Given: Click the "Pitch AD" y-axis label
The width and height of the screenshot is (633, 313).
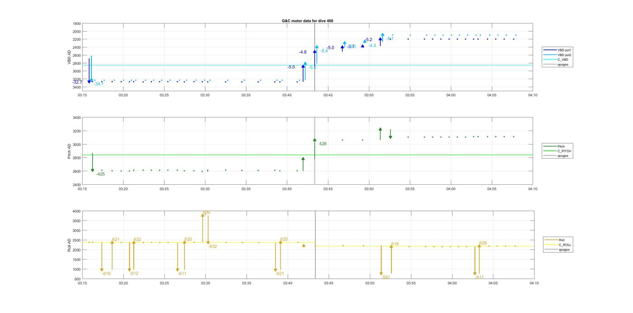Looking at the screenshot, I should coord(69,151).
